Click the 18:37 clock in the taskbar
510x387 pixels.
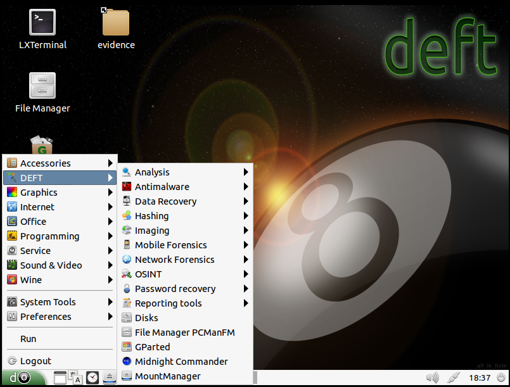(480, 378)
